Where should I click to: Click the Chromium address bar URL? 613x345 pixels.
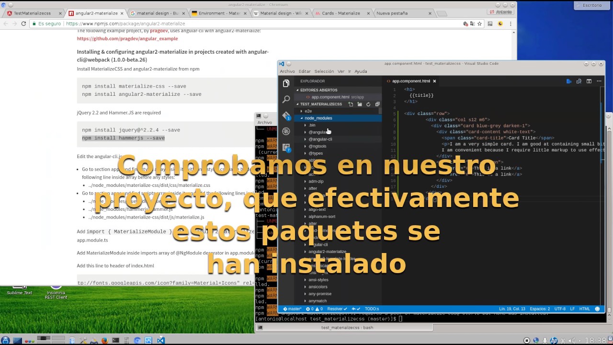point(125,23)
